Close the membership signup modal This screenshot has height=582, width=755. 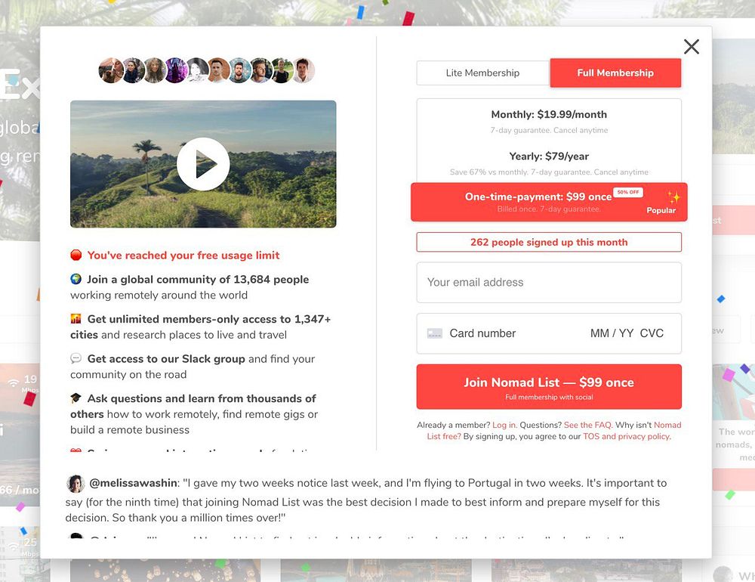pos(692,47)
